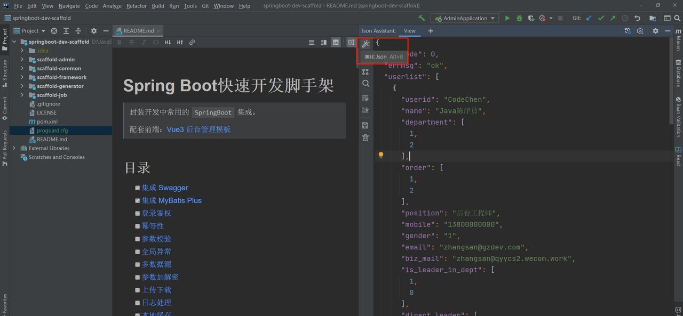Clear Json content with the trash icon
683x316 pixels.
pyautogui.click(x=365, y=137)
